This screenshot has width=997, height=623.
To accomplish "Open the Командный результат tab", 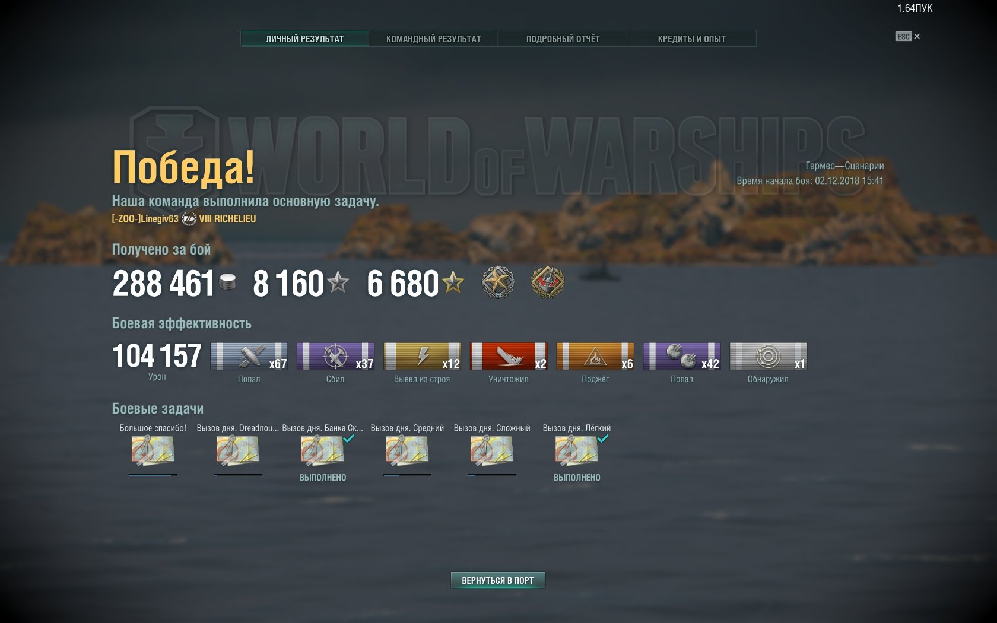I will (x=434, y=39).
